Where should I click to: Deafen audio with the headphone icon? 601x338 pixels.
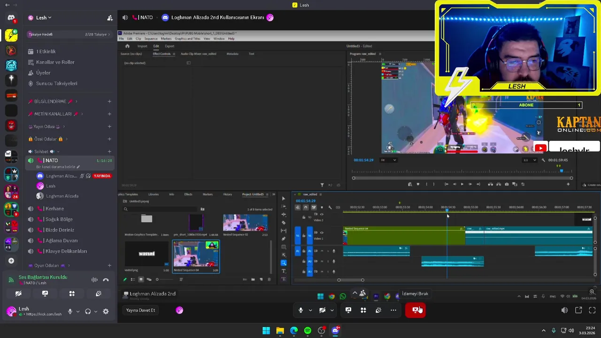click(x=88, y=311)
